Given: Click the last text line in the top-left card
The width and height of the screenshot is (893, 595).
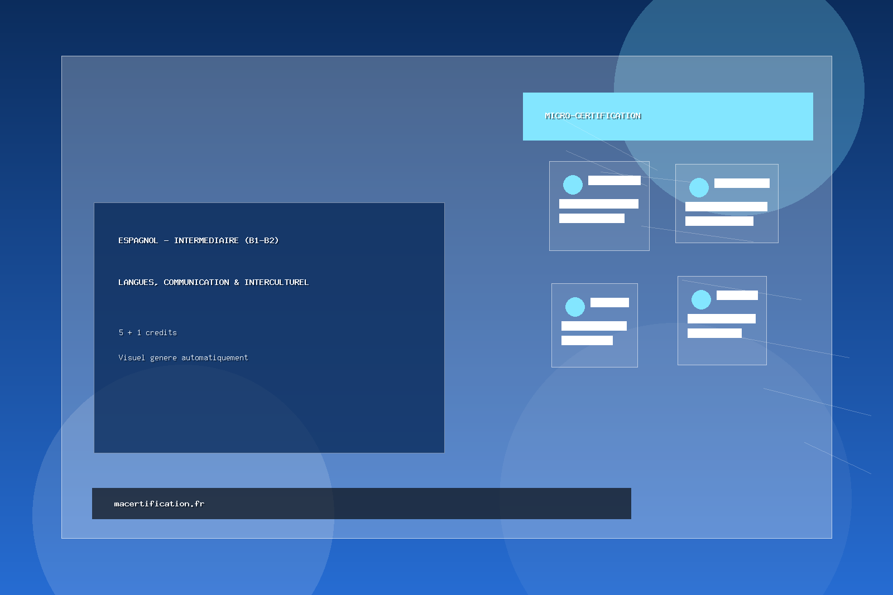Looking at the screenshot, I should tap(592, 218).
